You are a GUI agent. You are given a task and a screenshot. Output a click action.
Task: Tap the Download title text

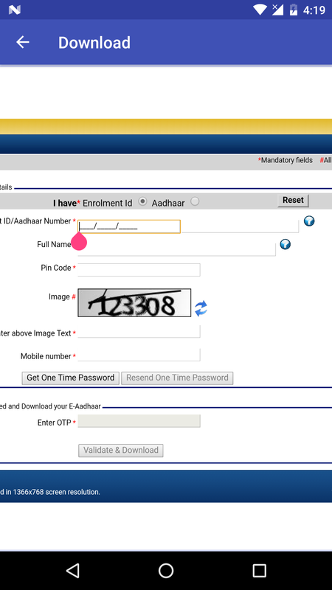94,43
